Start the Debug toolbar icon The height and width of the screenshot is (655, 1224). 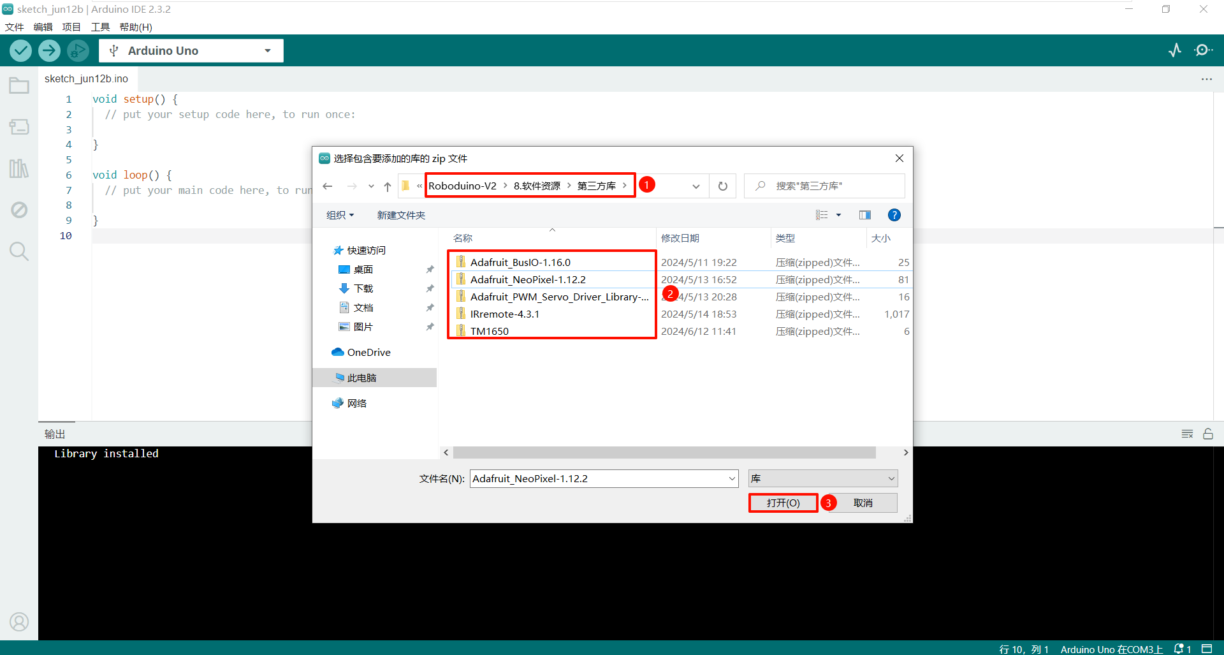point(78,50)
